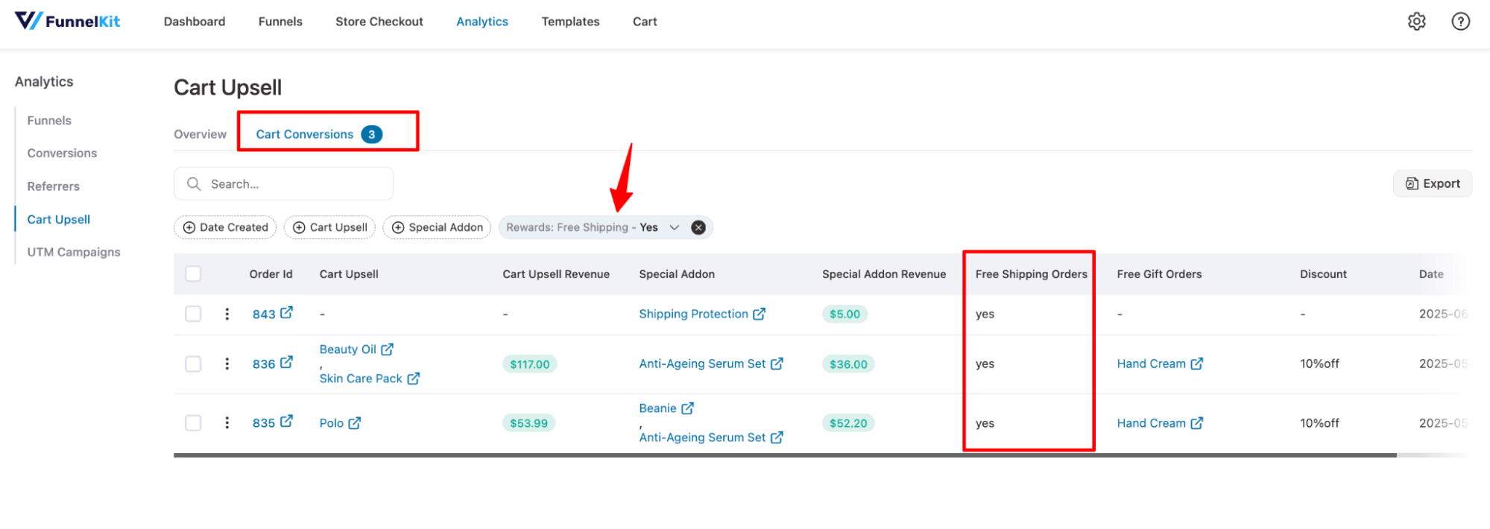Screen dimensions: 1490x529
Task: Open the Shipping Protection addon link
Action: coord(693,314)
